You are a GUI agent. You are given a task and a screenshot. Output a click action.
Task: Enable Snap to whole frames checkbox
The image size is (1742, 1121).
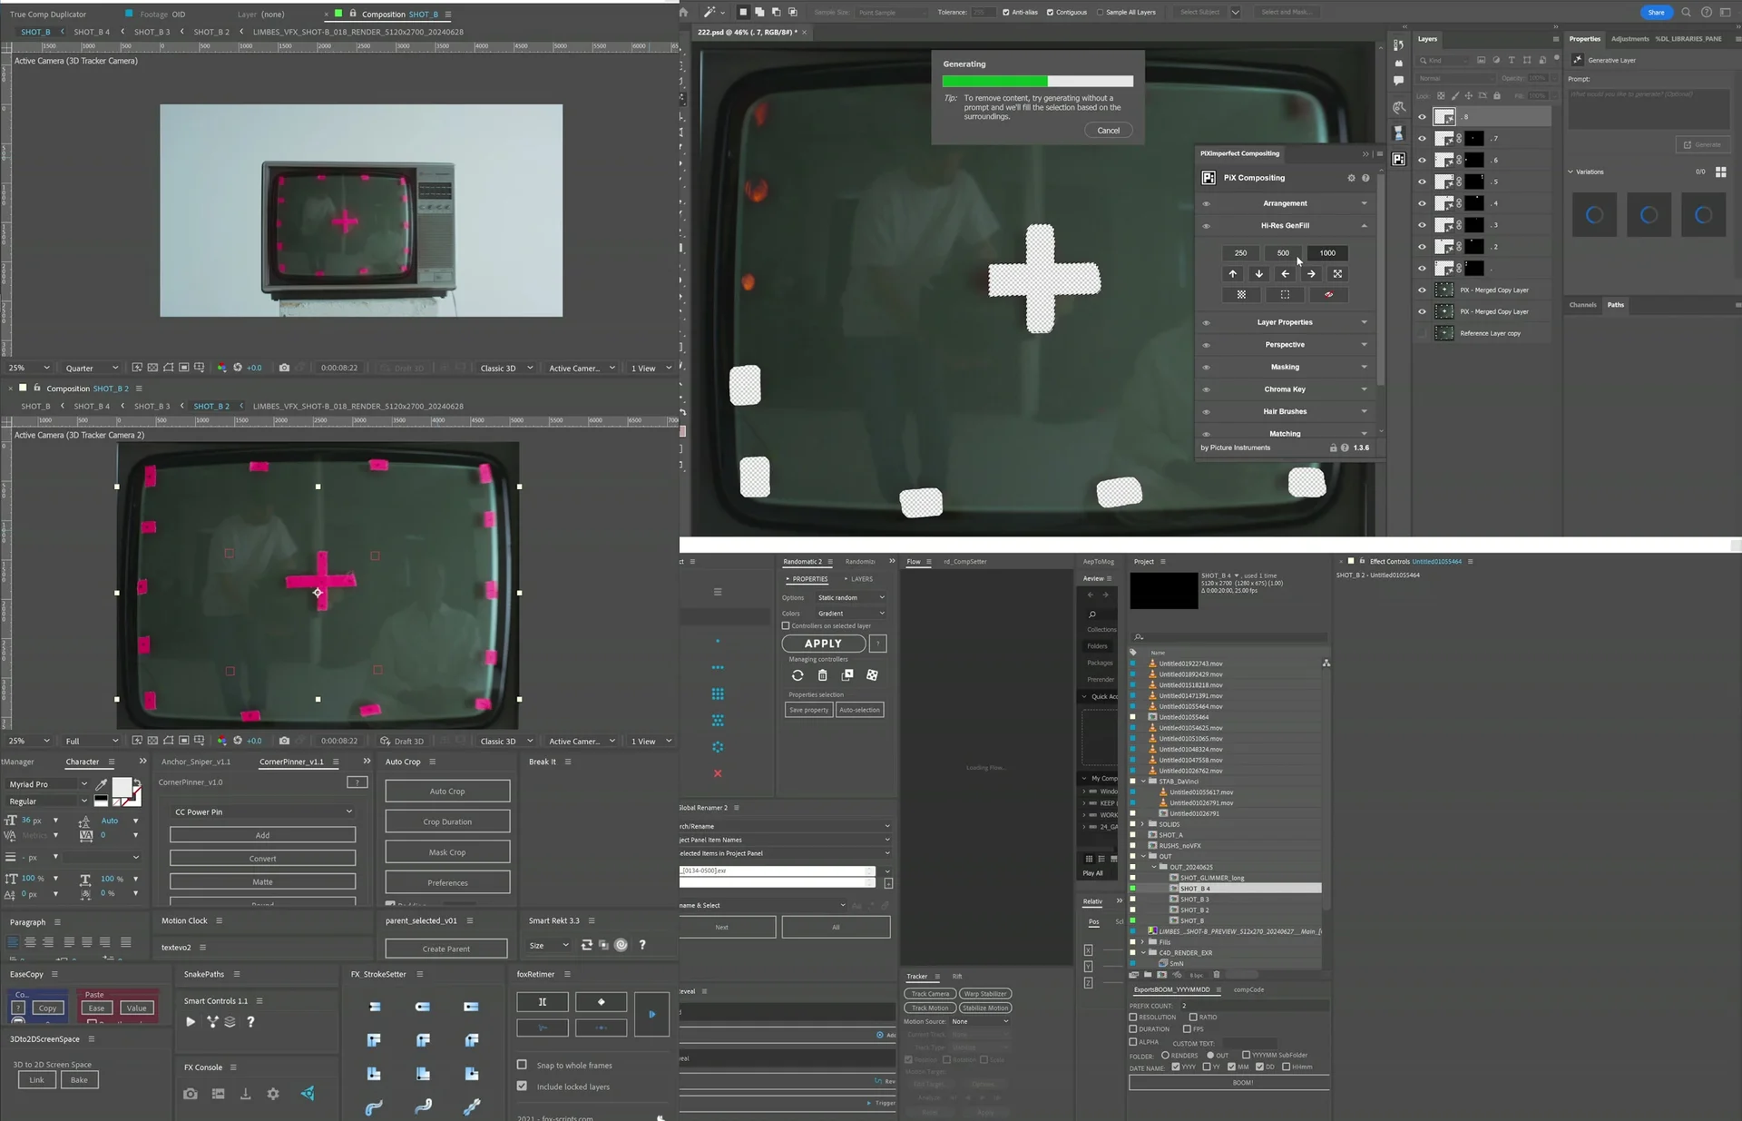tap(522, 1065)
